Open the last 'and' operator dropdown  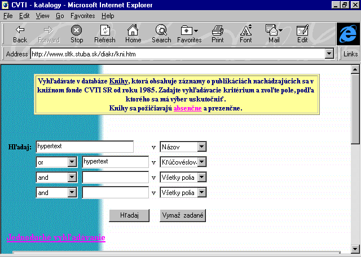pyautogui.click(x=56, y=192)
